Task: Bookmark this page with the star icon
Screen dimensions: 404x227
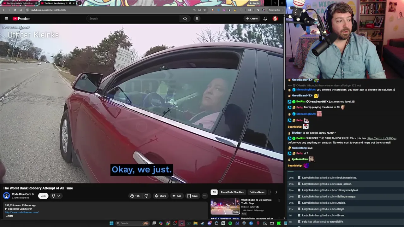Action: pyautogui.click(x=205, y=10)
